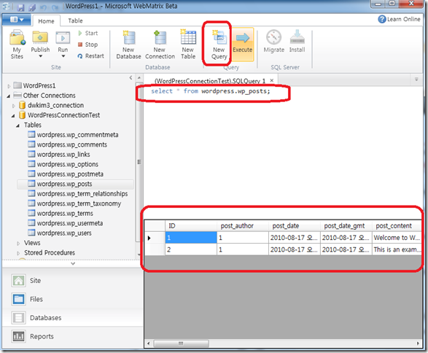Execute the SQL query

pyautogui.click(x=242, y=44)
